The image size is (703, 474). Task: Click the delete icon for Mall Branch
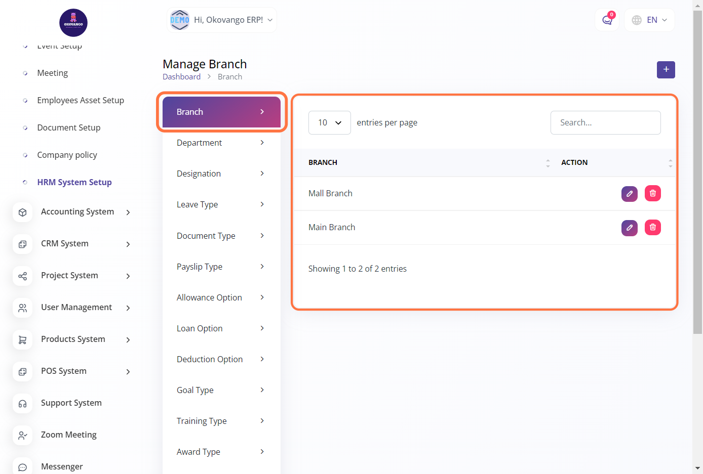click(x=652, y=194)
